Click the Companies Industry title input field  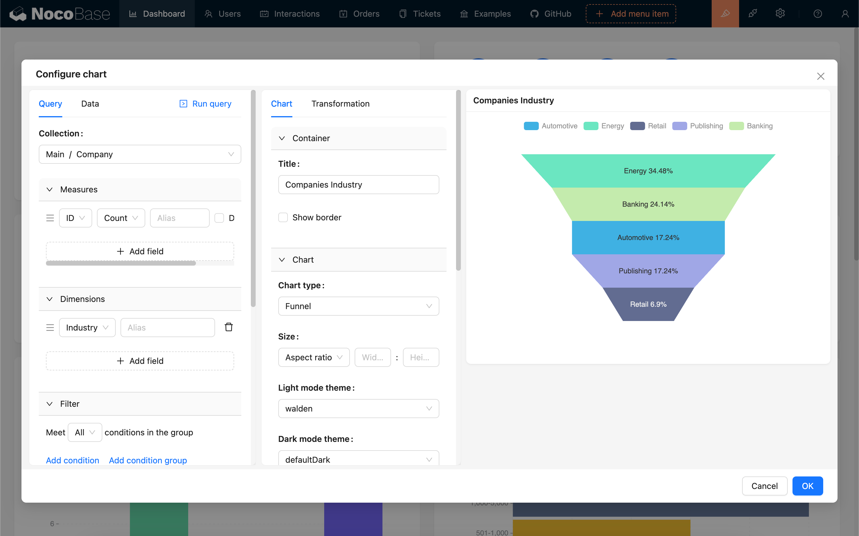point(359,184)
